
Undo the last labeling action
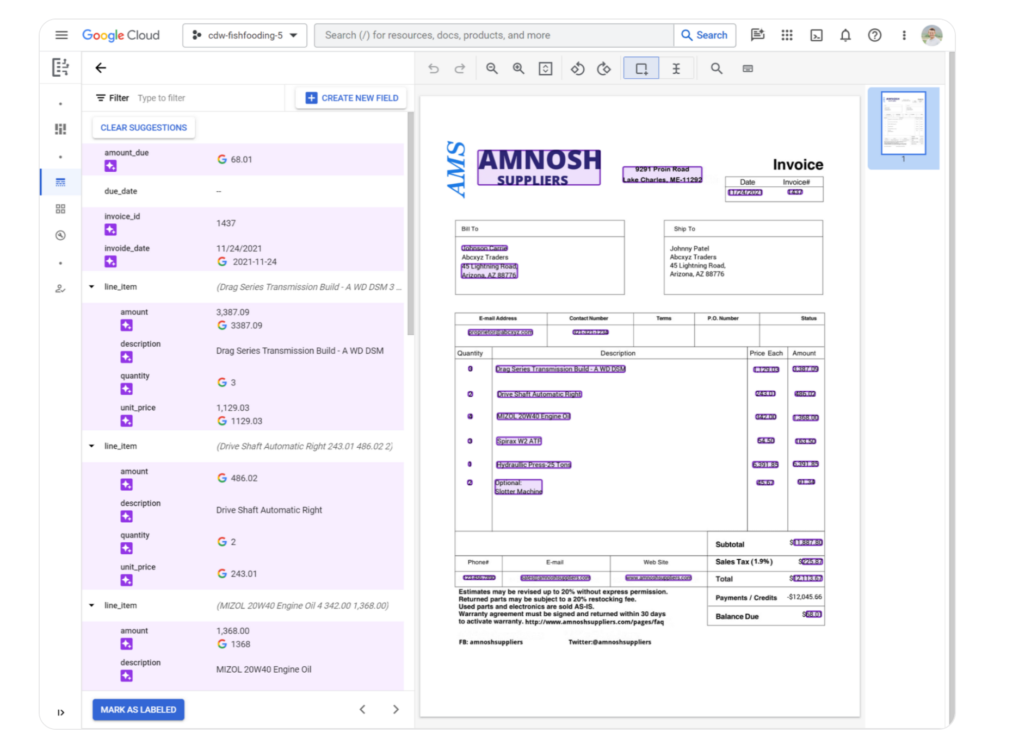point(433,68)
